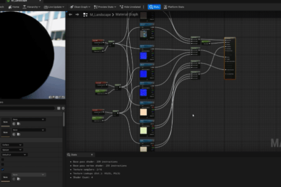Browse to first None asset in Content Browser
The width and height of the screenshot is (281, 187).
pyautogui.click(x=19, y=124)
